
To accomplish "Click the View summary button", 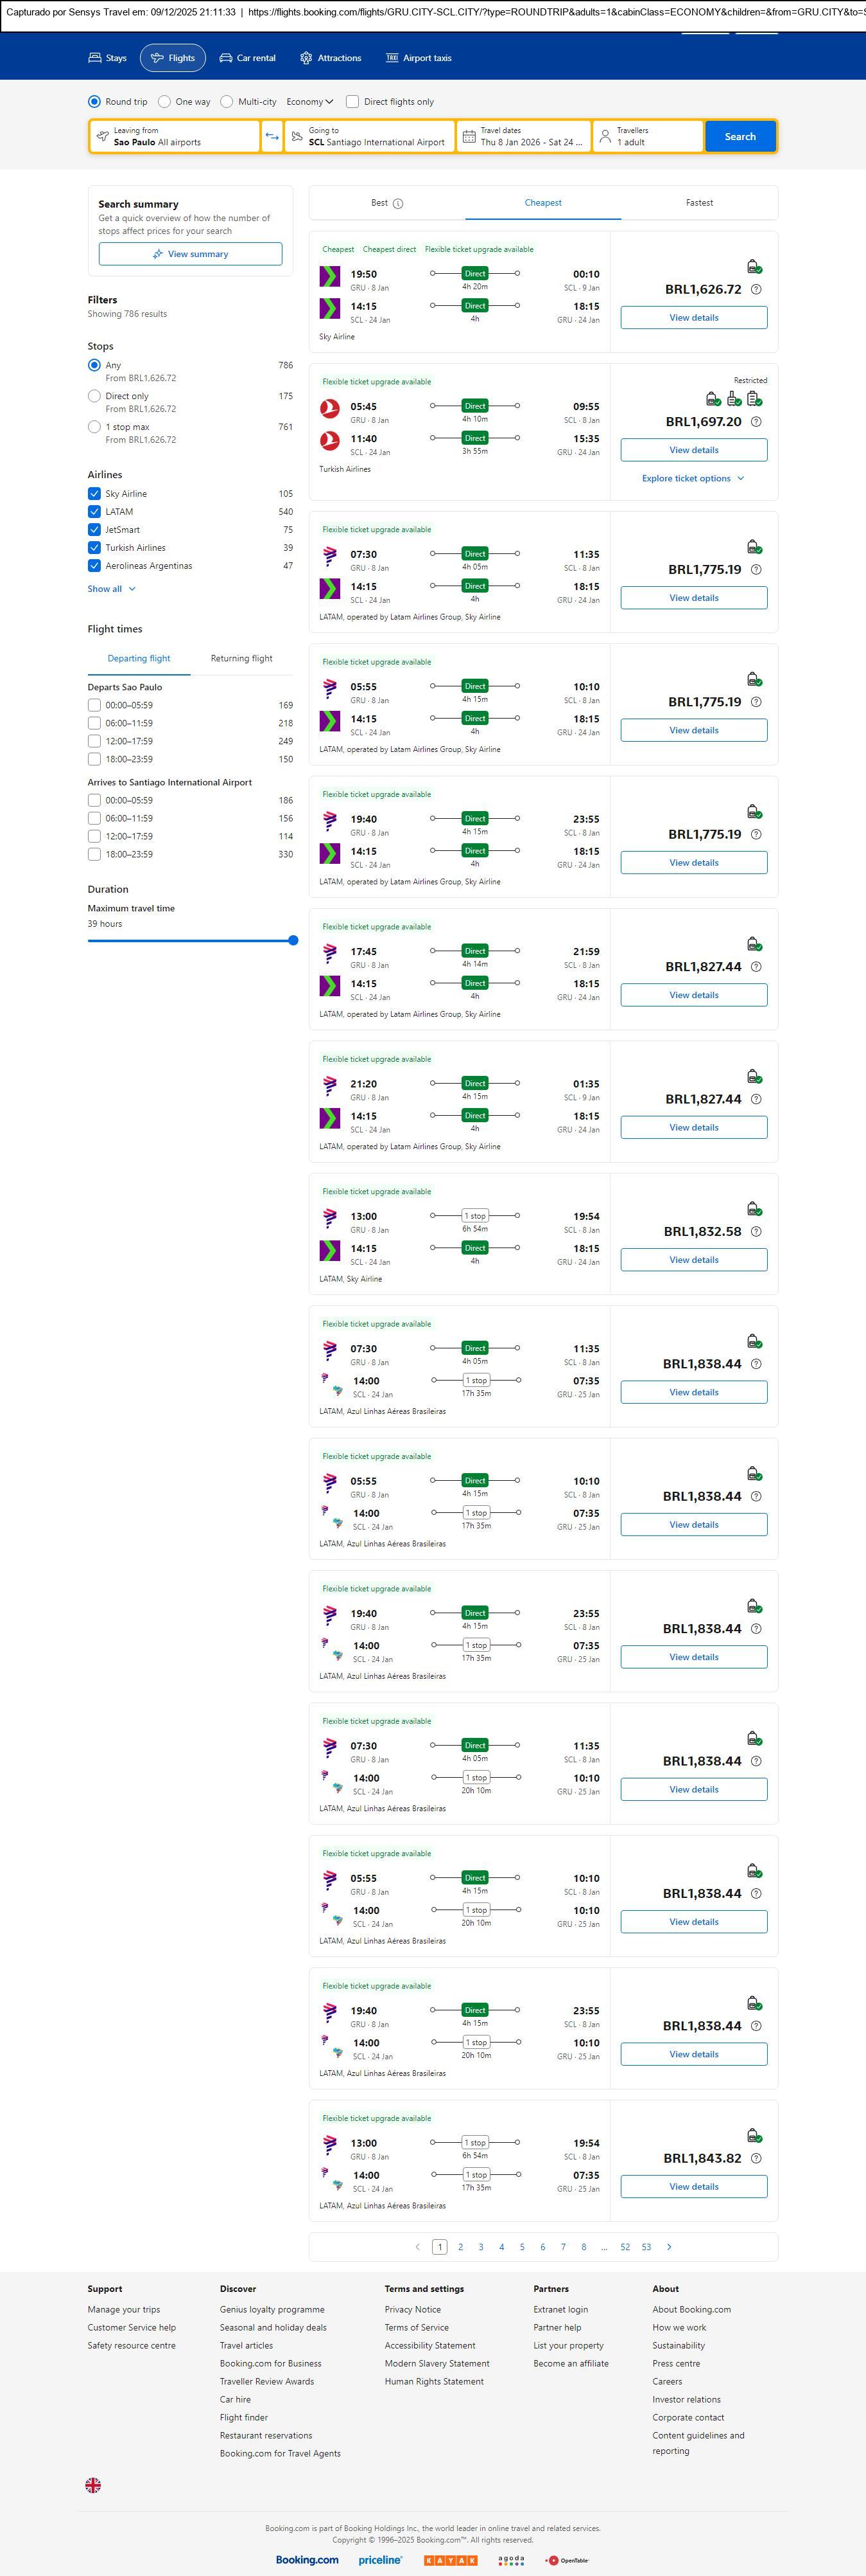I will [x=190, y=254].
